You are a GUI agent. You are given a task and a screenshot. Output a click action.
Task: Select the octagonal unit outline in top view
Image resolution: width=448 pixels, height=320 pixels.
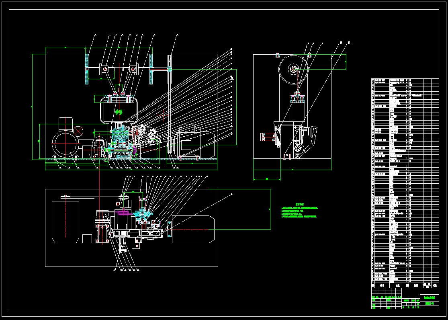pyautogui.click(x=193, y=230)
